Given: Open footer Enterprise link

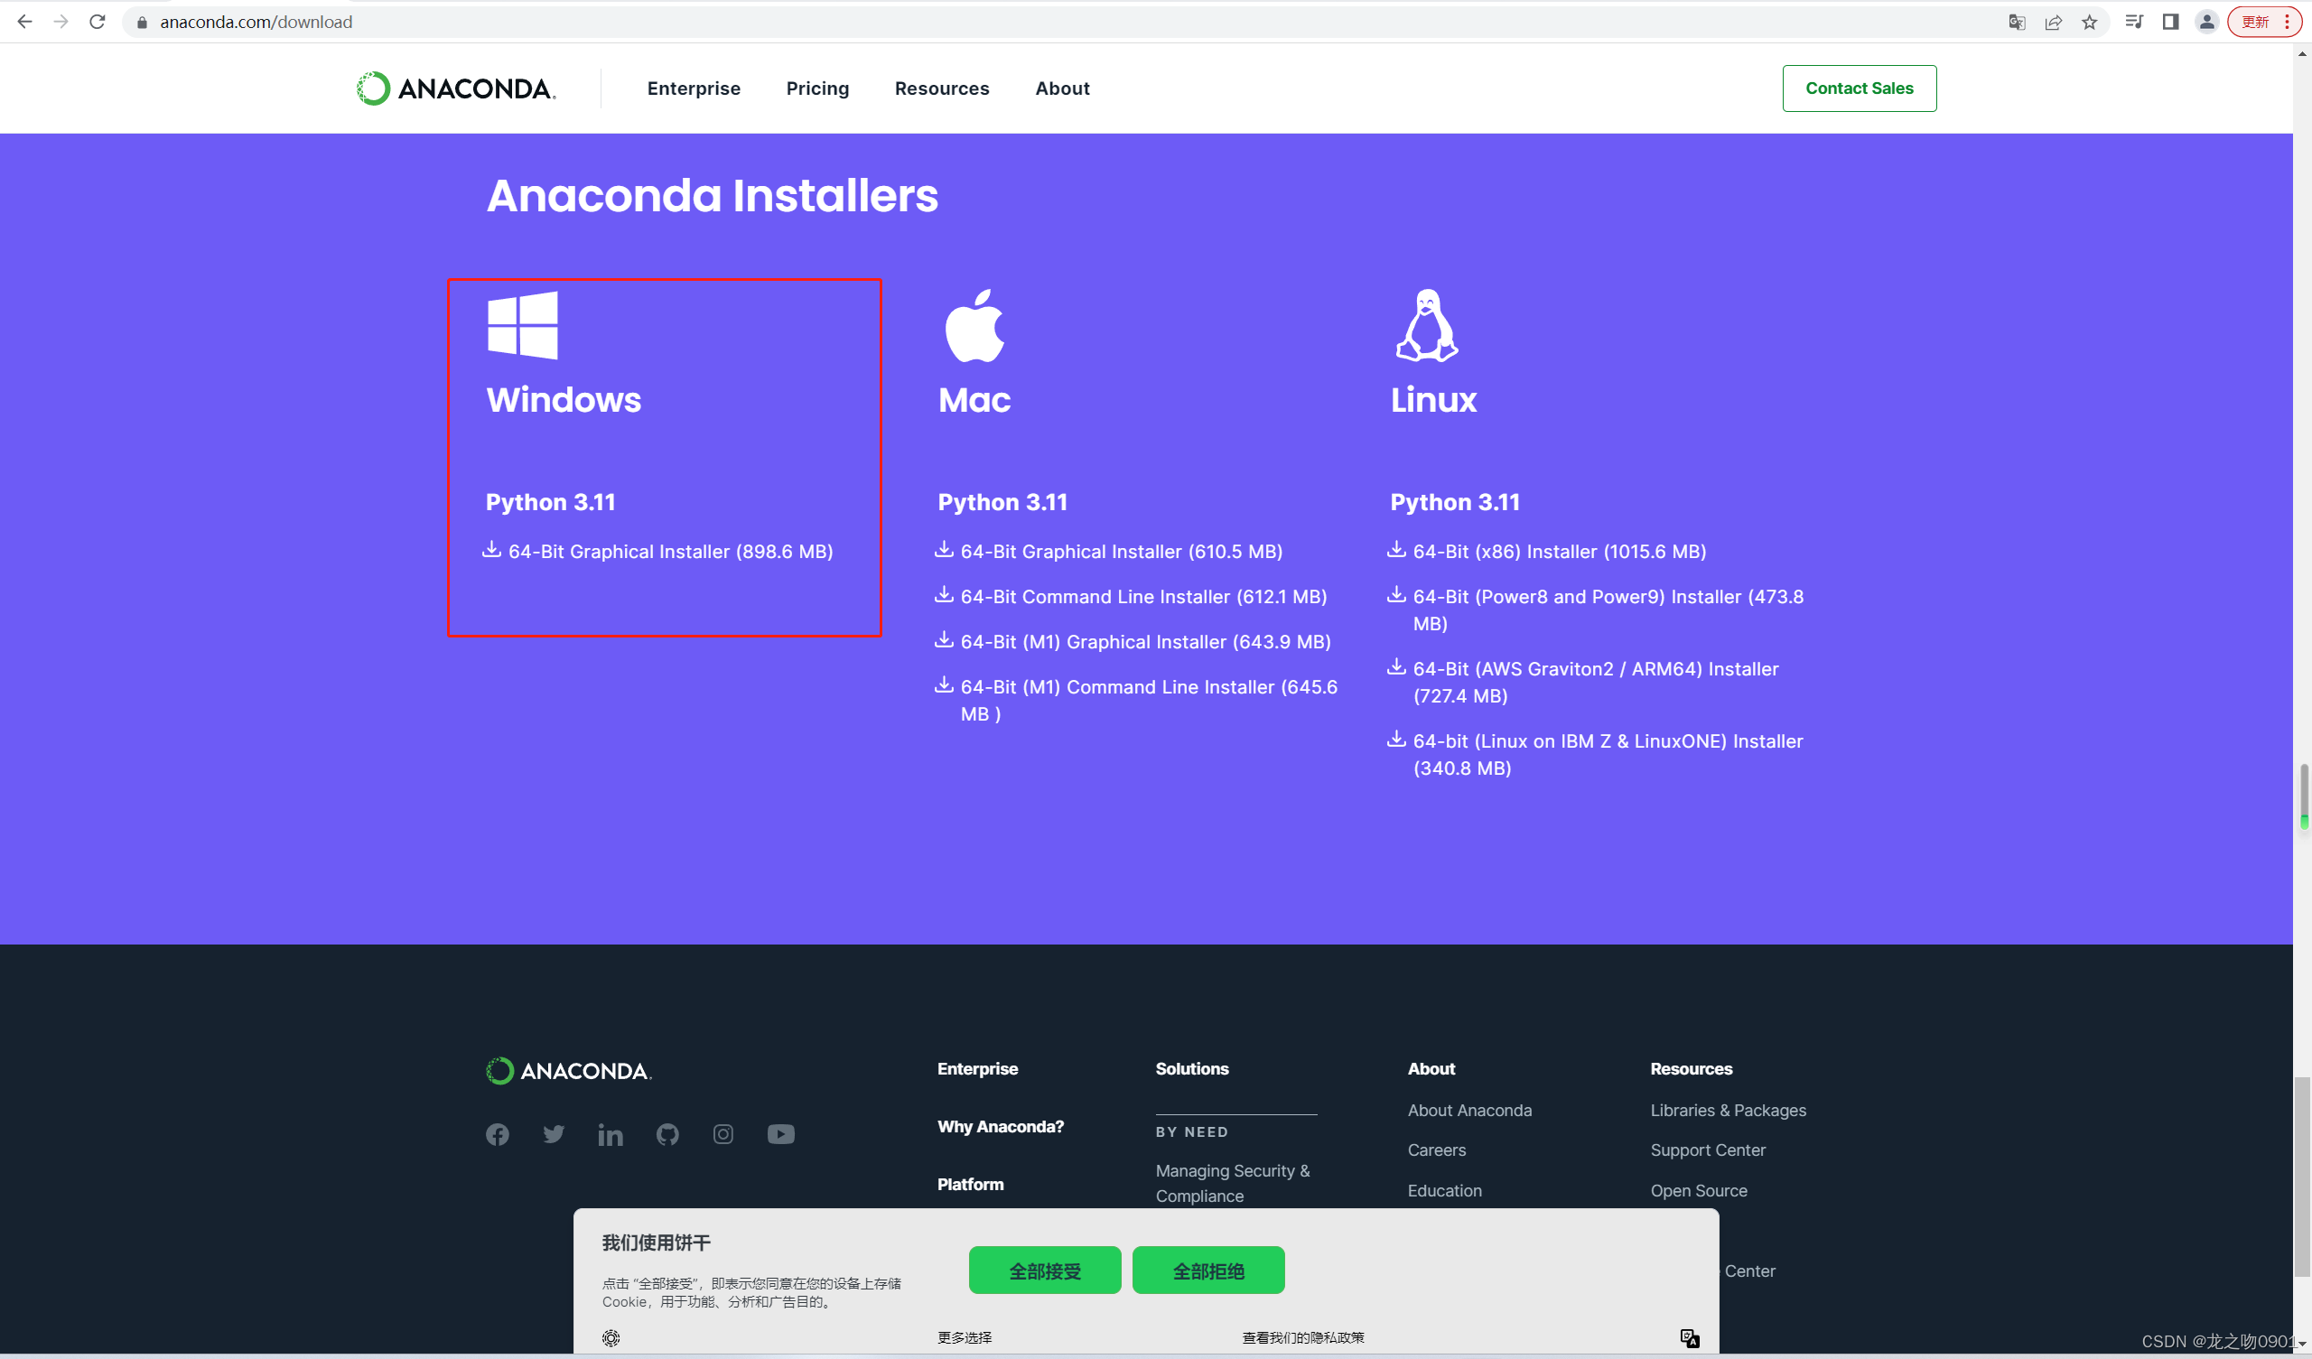Looking at the screenshot, I should coord(977,1069).
